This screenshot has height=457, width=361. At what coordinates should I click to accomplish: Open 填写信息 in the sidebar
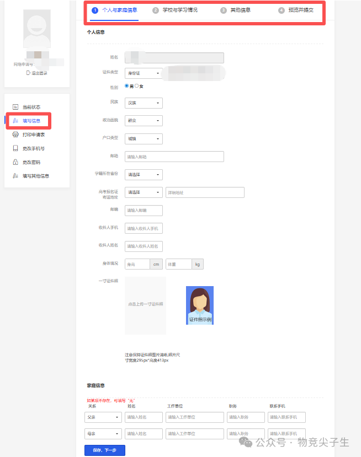point(31,121)
